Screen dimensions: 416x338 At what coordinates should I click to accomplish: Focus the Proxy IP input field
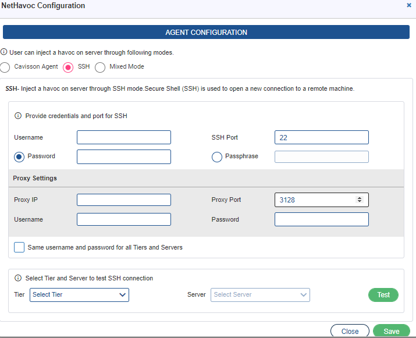click(124, 200)
